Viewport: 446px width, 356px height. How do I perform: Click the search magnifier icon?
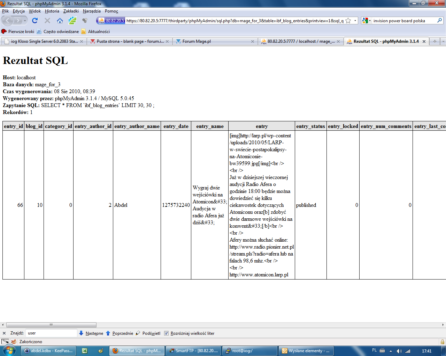(x=439, y=21)
